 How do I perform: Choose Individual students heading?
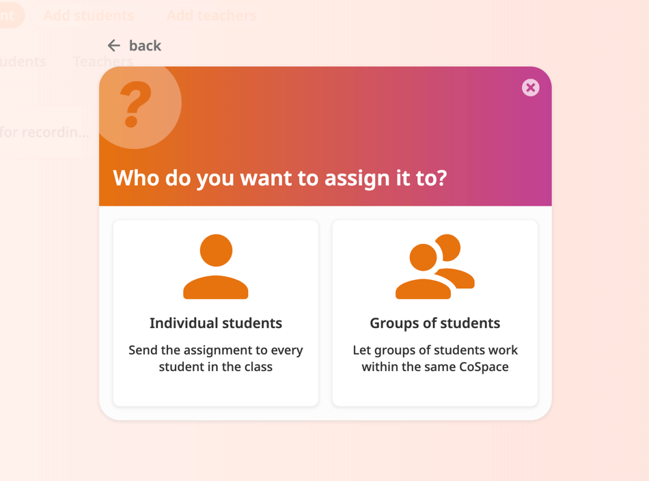tap(216, 323)
